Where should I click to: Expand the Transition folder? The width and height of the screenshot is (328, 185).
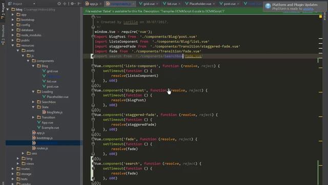click(33, 118)
